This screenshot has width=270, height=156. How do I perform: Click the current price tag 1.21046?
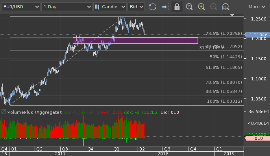point(257,35)
